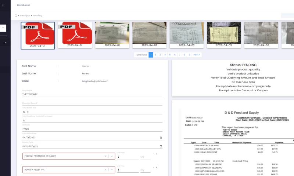Click the Zip Code input field
294x176 pixels.
coord(92,129)
